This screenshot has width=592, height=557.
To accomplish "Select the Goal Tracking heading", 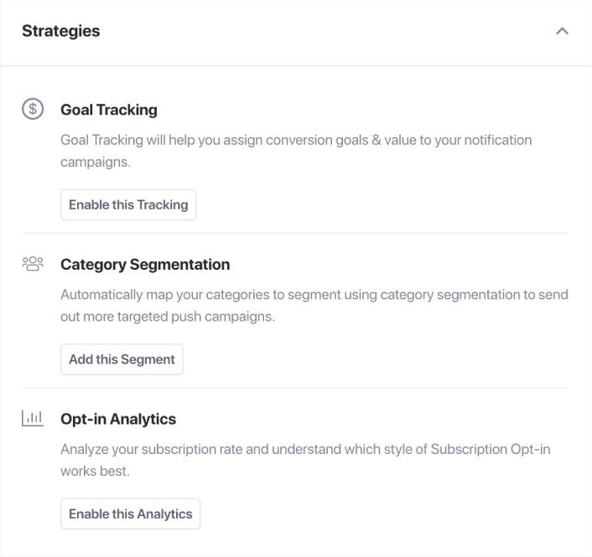I will point(109,110).
